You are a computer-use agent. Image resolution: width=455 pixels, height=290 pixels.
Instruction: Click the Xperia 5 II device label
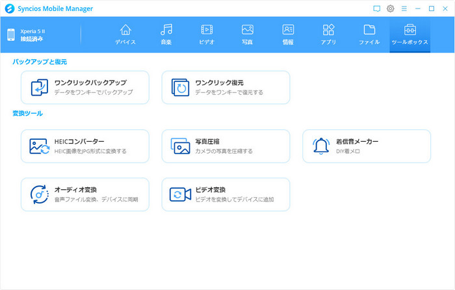point(33,31)
